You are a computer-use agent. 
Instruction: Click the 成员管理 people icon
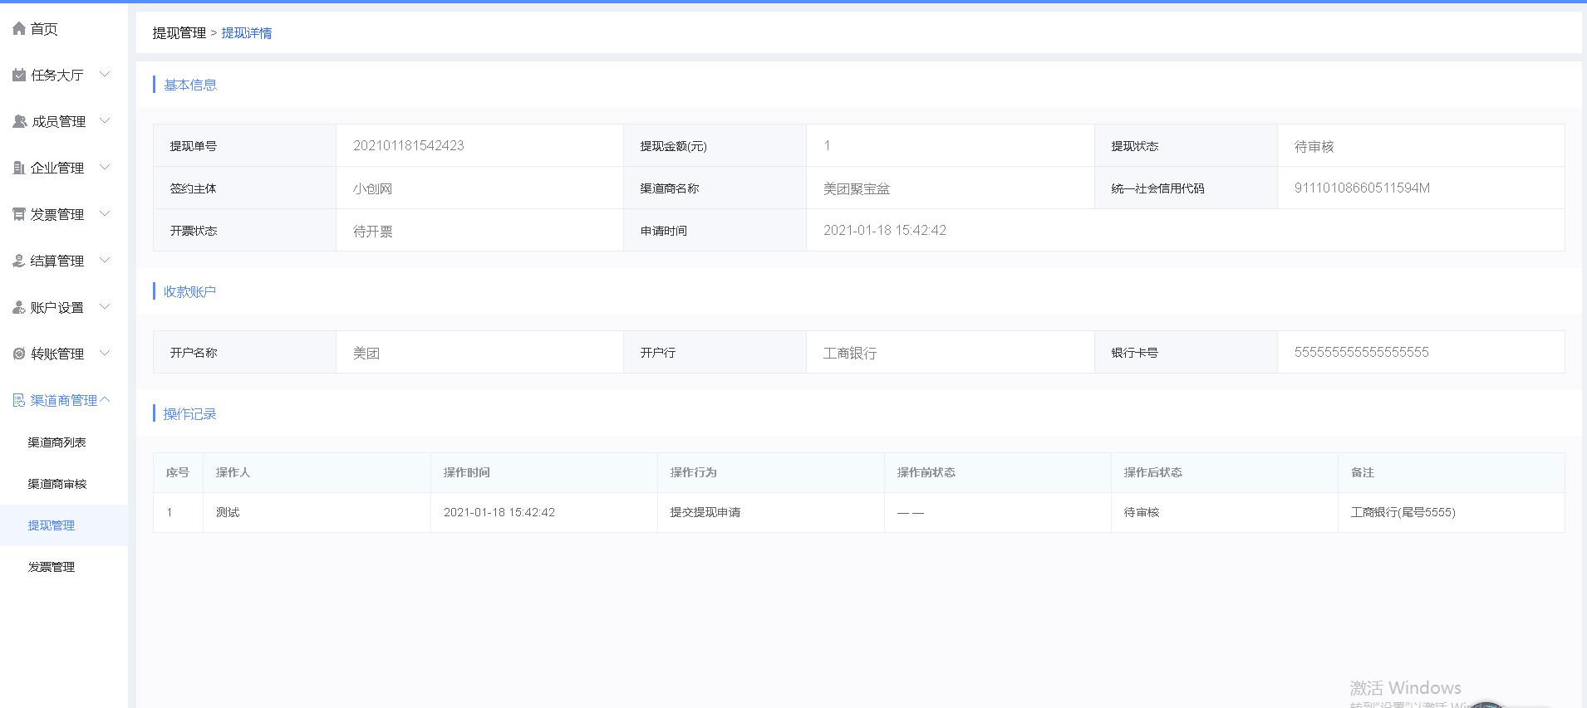[x=20, y=122]
